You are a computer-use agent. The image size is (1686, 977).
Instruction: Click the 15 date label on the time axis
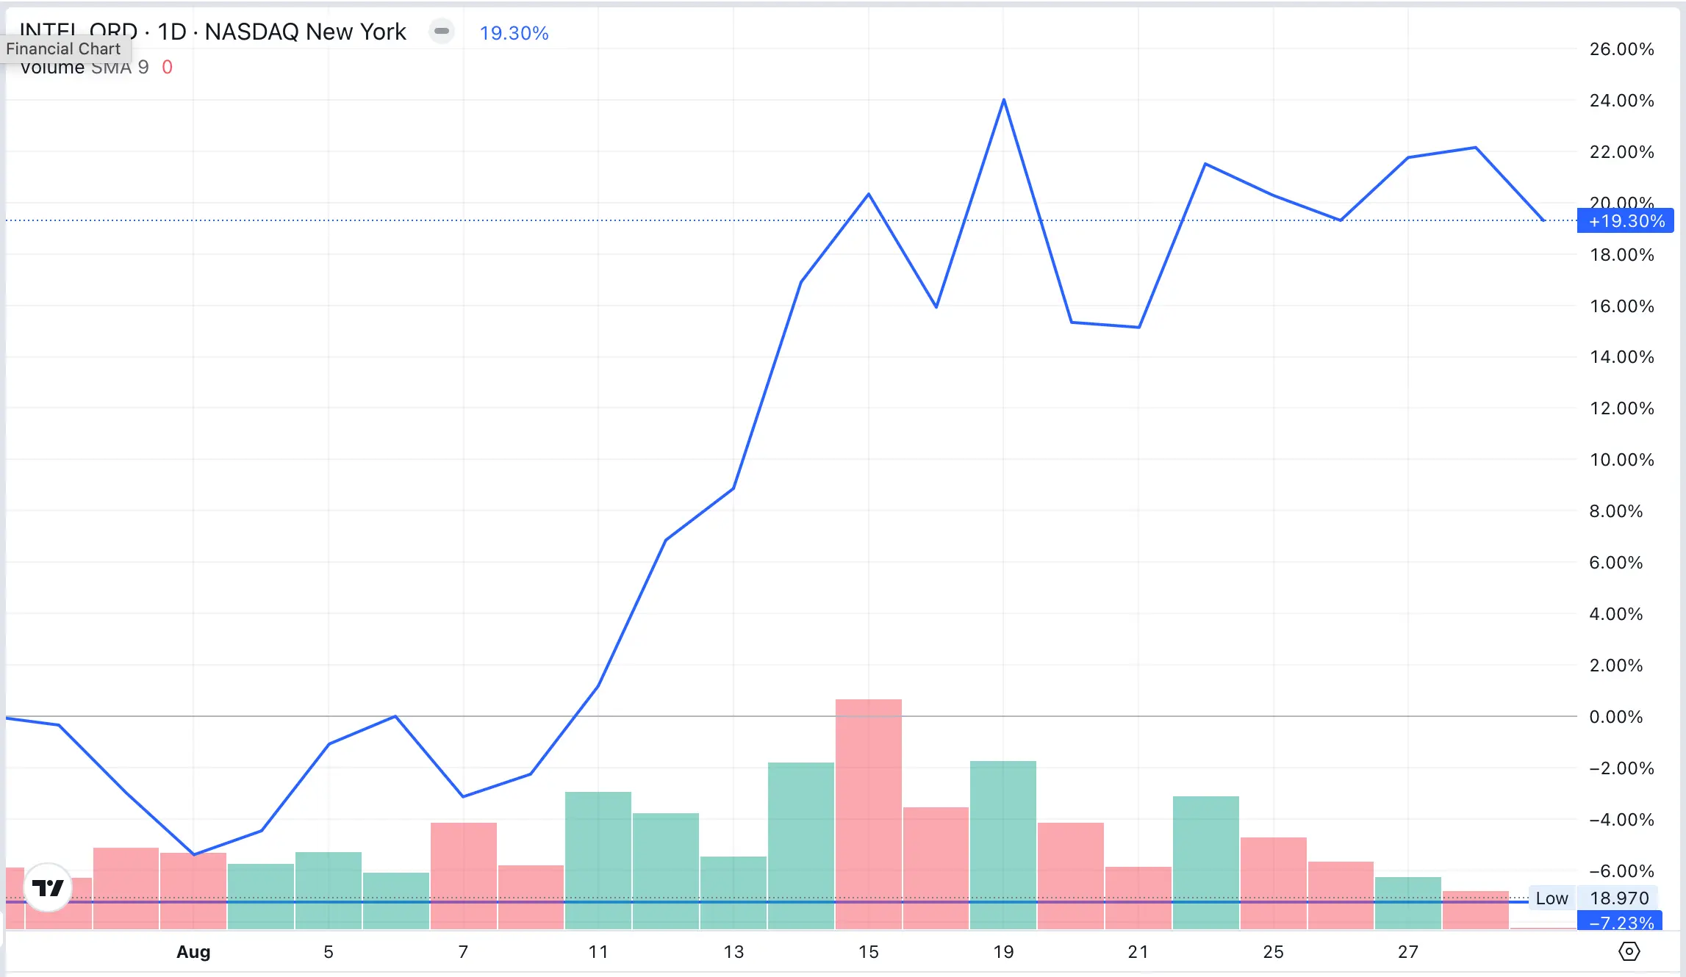pos(869,952)
